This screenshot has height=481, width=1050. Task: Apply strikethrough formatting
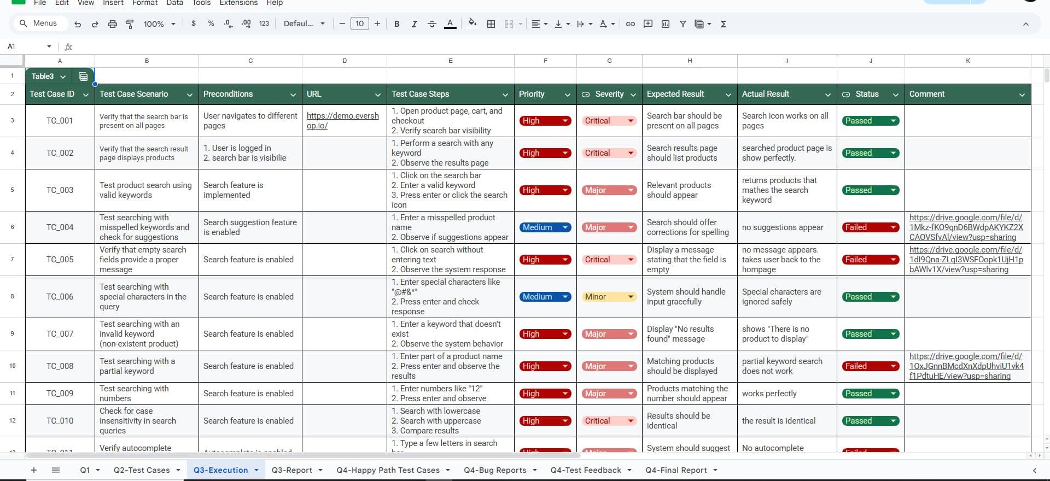click(x=431, y=24)
